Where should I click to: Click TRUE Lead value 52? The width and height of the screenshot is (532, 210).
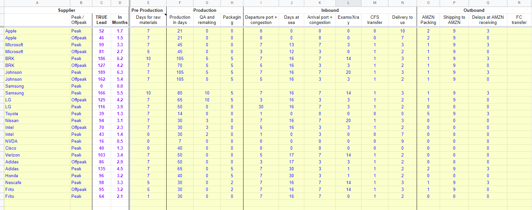click(x=102, y=31)
